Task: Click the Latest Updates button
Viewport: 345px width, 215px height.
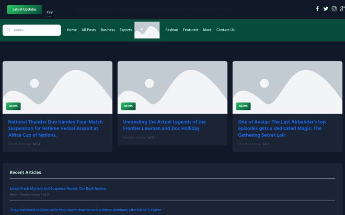Action: click(24, 10)
